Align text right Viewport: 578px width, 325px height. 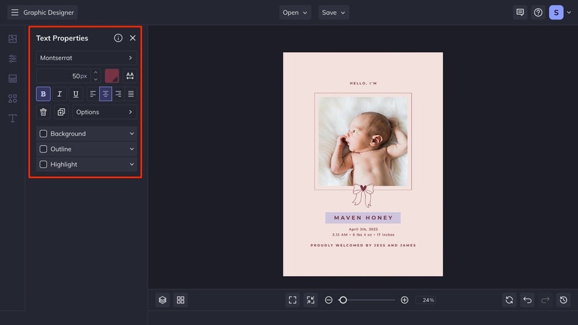click(118, 94)
